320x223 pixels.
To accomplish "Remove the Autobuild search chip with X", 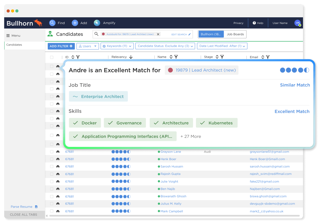I will pyautogui.click(x=158, y=34).
